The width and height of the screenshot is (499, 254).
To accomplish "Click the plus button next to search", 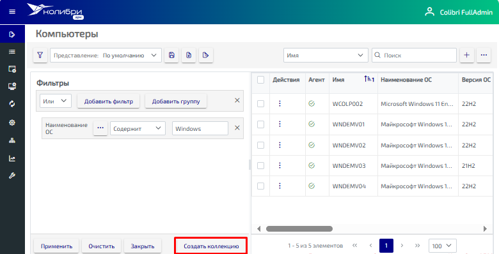I will (467, 56).
